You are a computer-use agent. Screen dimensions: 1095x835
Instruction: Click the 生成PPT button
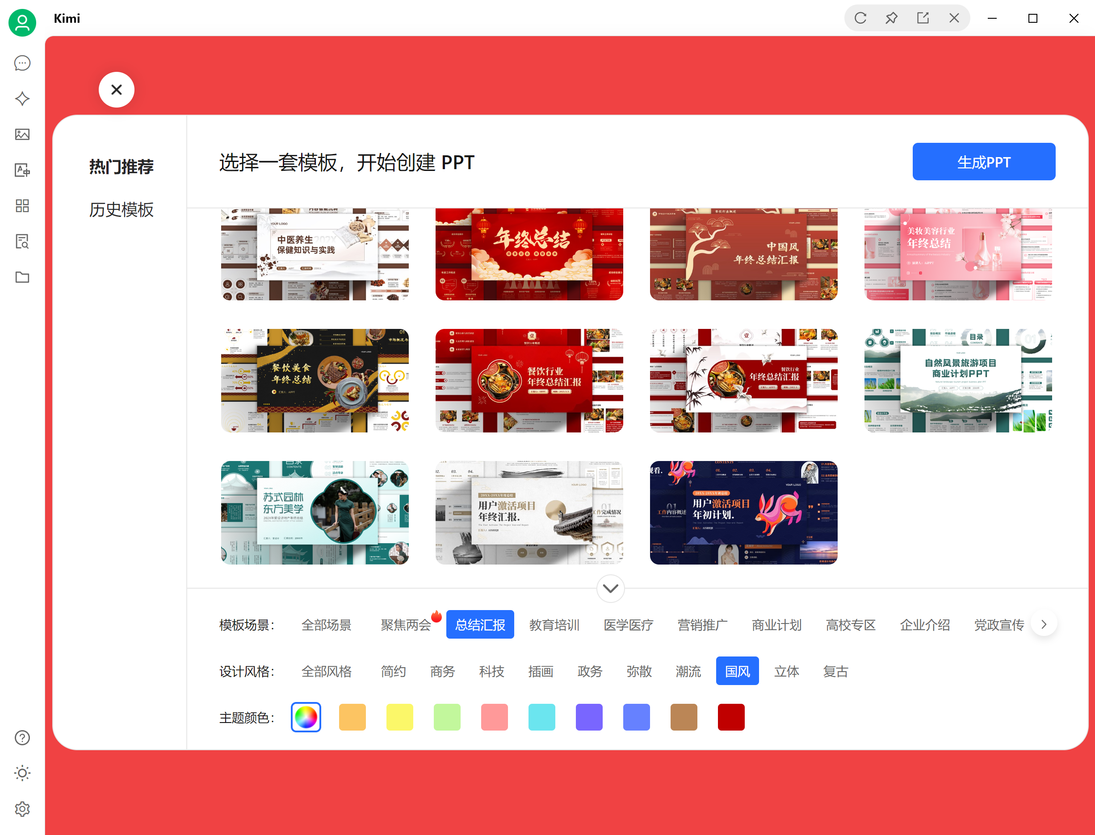[983, 162]
